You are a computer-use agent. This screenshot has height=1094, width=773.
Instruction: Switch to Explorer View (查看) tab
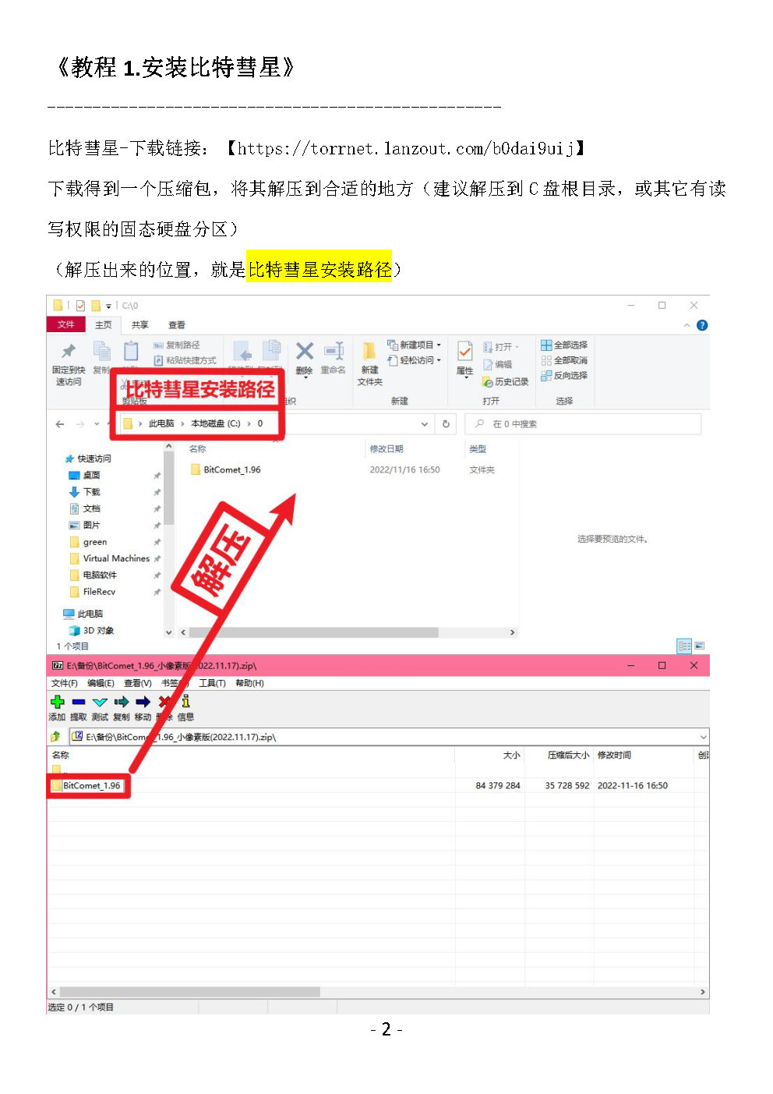click(177, 325)
